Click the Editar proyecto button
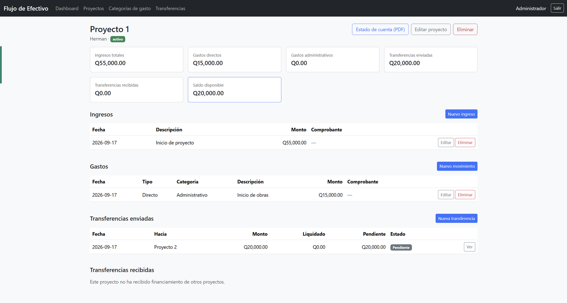The height and width of the screenshot is (303, 567). [431, 29]
